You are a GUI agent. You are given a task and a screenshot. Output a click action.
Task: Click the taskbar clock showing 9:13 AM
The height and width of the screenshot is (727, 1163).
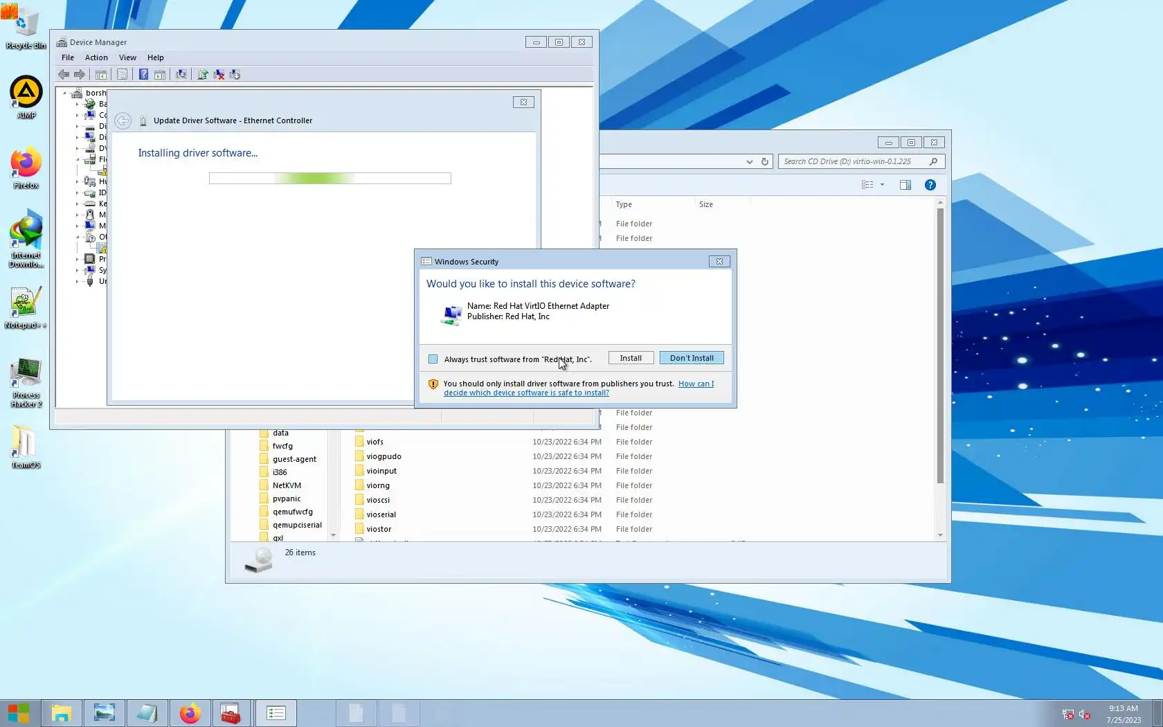tap(1124, 715)
